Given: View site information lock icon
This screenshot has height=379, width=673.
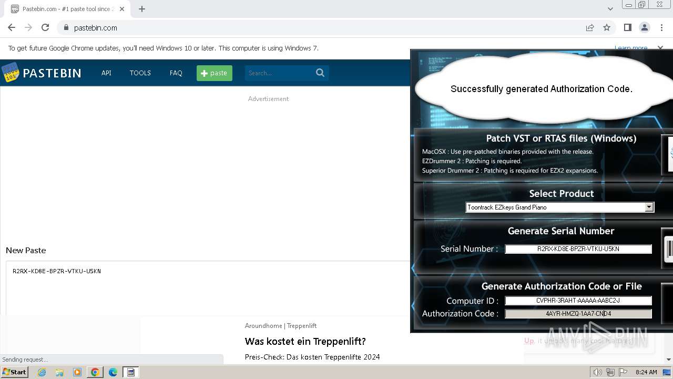Looking at the screenshot, I should coord(66,27).
